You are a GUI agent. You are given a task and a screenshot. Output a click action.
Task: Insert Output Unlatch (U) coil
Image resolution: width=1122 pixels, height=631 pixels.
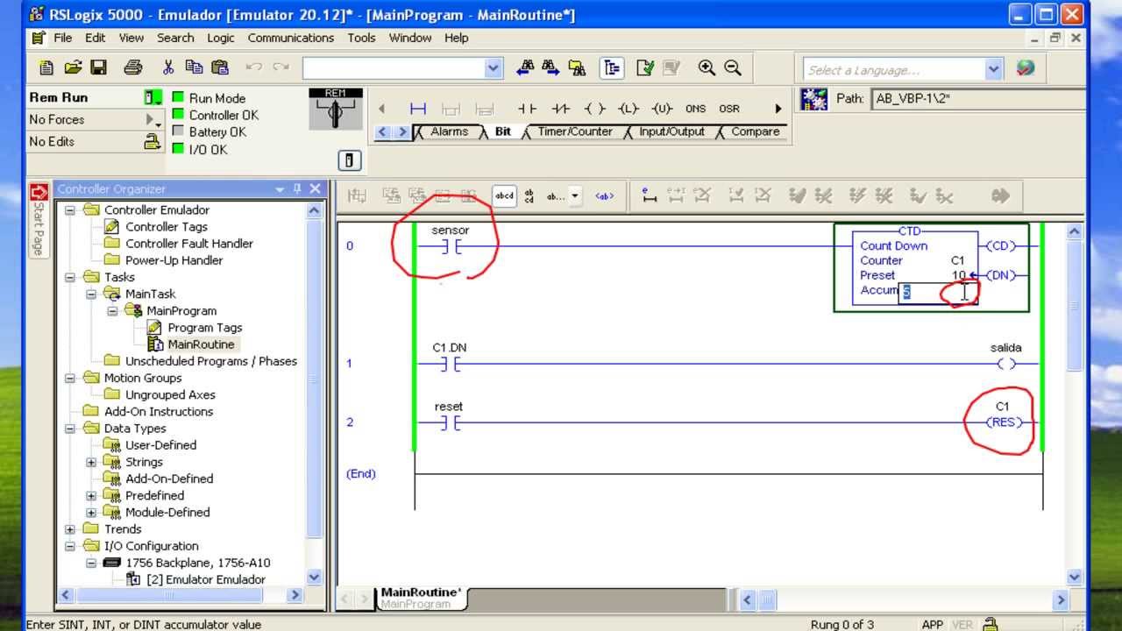(x=662, y=109)
